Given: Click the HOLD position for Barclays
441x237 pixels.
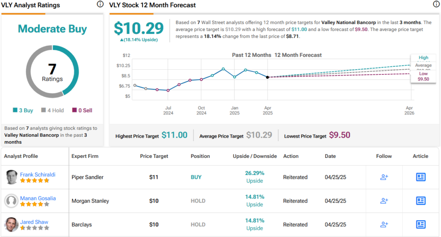Looking at the screenshot, I should (x=198, y=225).
